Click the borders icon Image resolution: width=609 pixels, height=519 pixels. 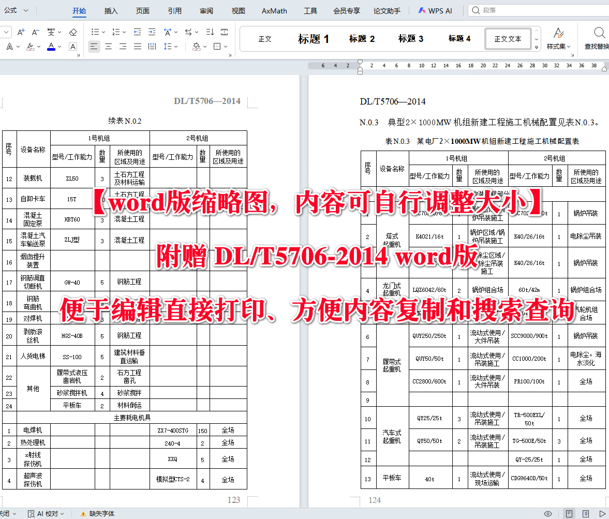click(x=217, y=47)
